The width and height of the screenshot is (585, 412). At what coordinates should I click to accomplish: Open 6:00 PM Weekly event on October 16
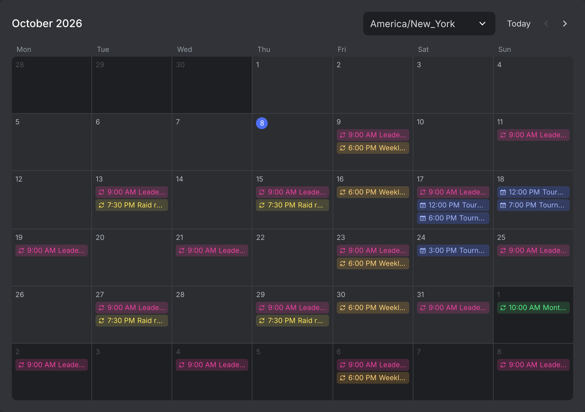(x=373, y=192)
